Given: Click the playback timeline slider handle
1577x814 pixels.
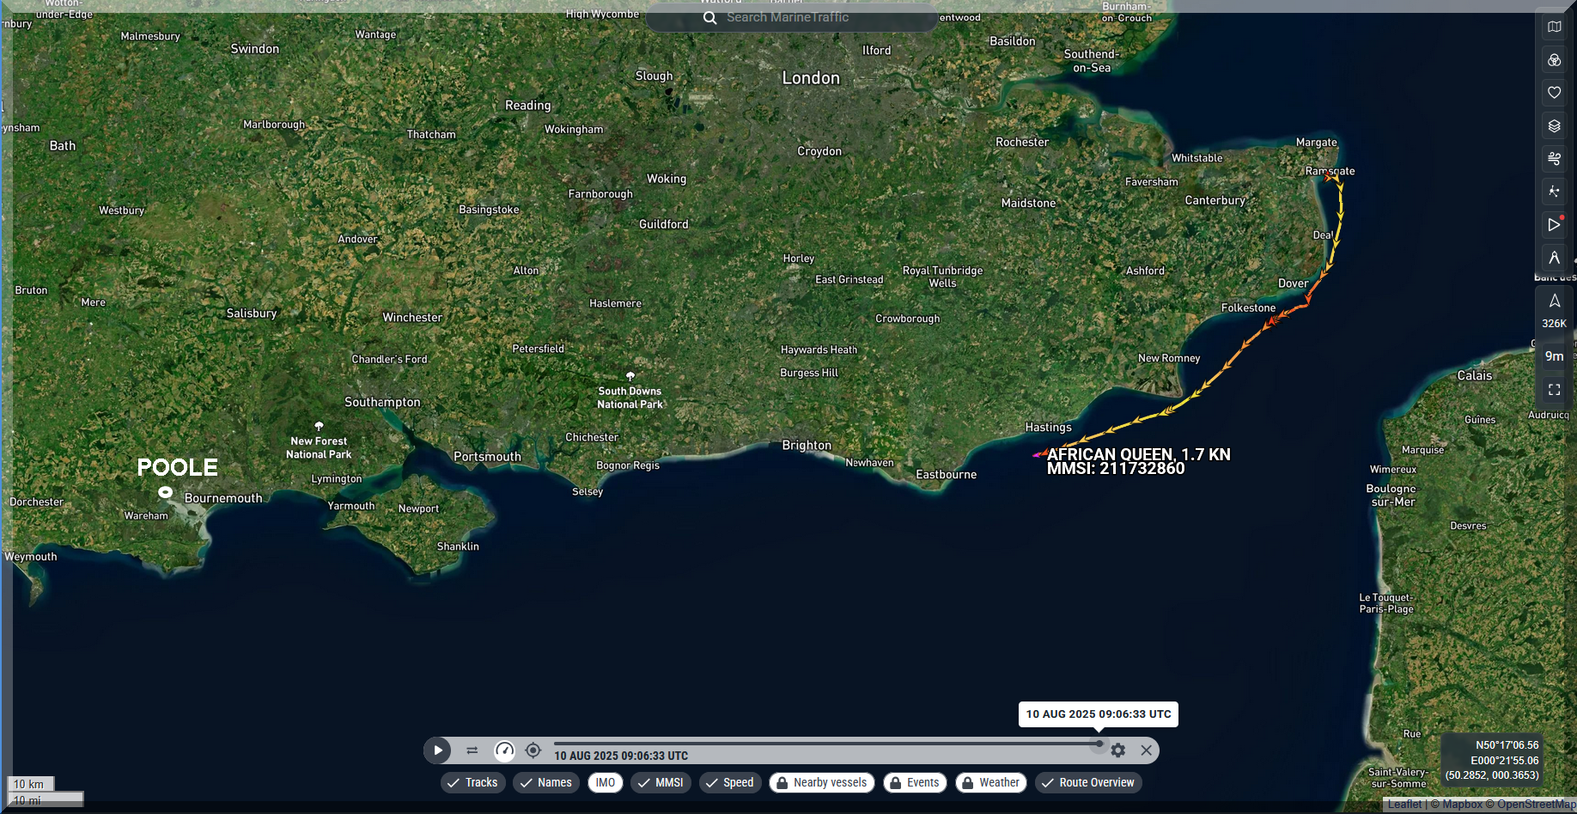Looking at the screenshot, I should click(1099, 744).
